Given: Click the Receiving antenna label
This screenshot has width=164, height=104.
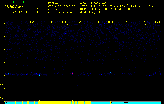Looking at the screenshot, I should 60,12.
